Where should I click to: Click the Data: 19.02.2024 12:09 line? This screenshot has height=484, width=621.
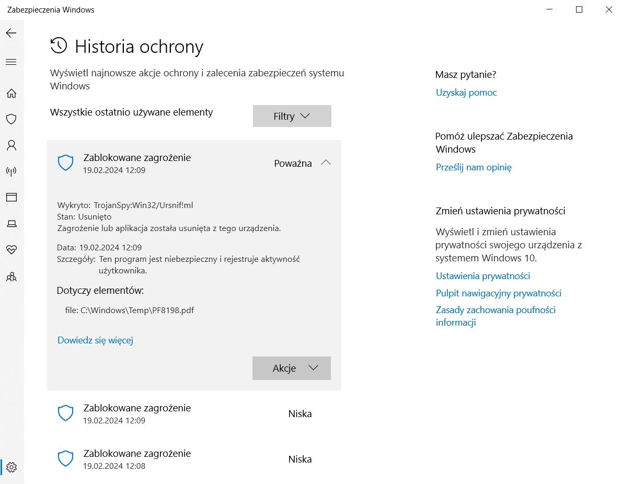tap(99, 248)
